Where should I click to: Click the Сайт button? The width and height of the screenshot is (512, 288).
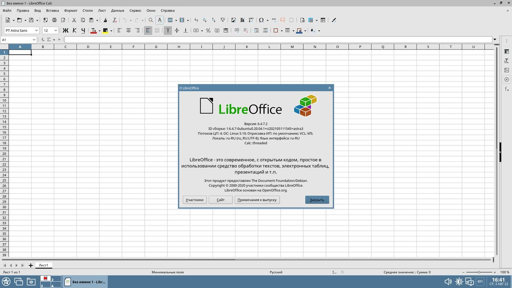coord(221,200)
